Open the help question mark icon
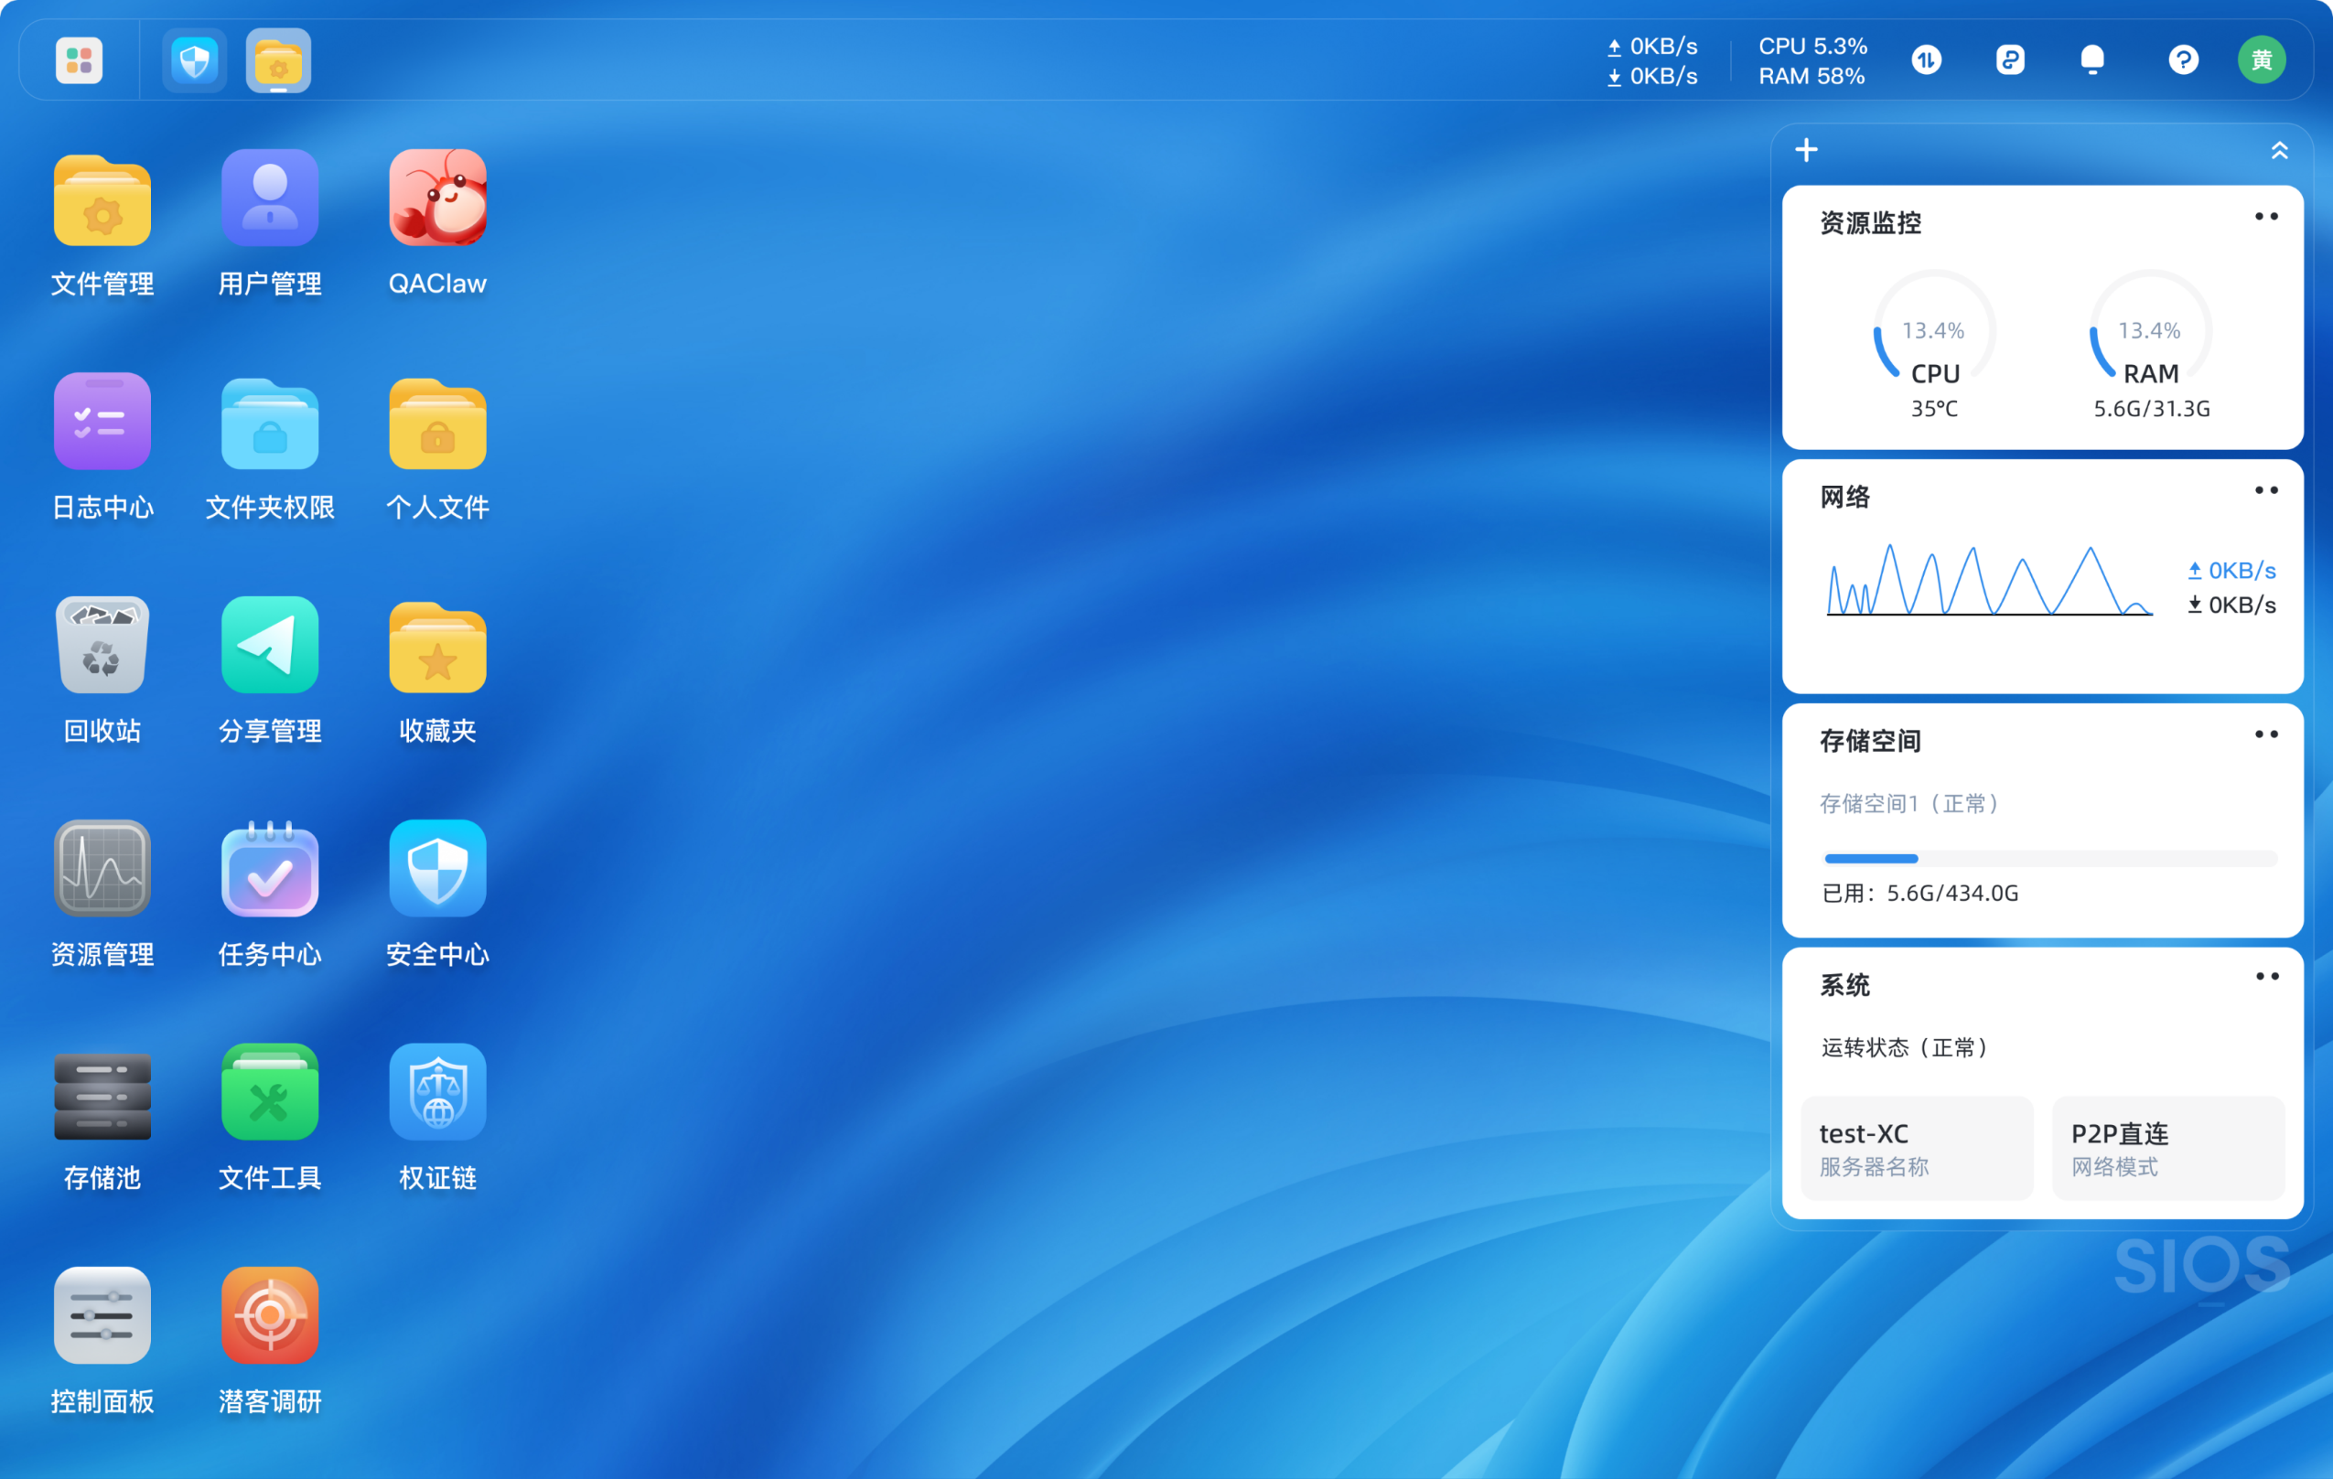The width and height of the screenshot is (2333, 1479). coord(2183,60)
